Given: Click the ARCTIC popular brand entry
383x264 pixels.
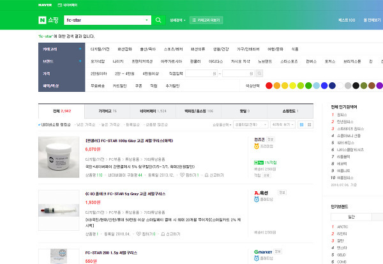Looking at the screenshot, I should coord(342,226).
